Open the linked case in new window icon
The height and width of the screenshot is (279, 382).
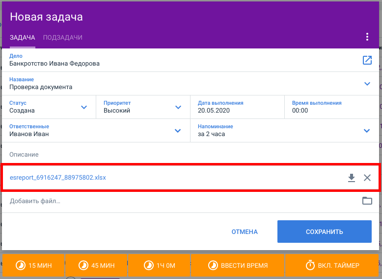(x=367, y=60)
